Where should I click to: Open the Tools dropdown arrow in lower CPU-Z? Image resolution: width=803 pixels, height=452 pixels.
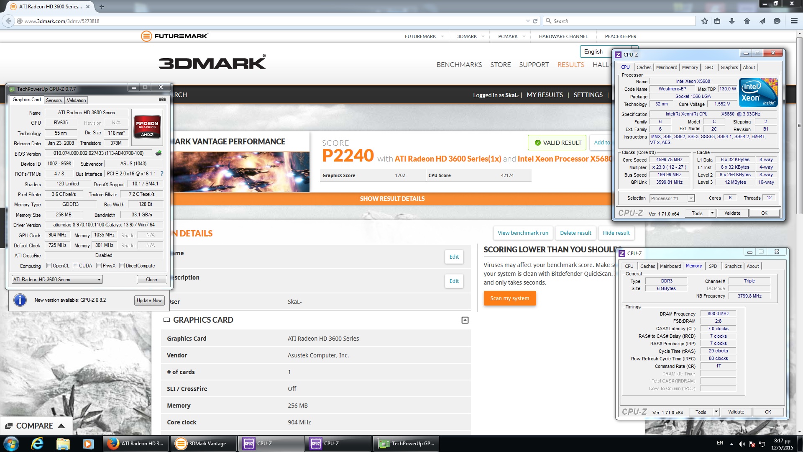click(716, 412)
